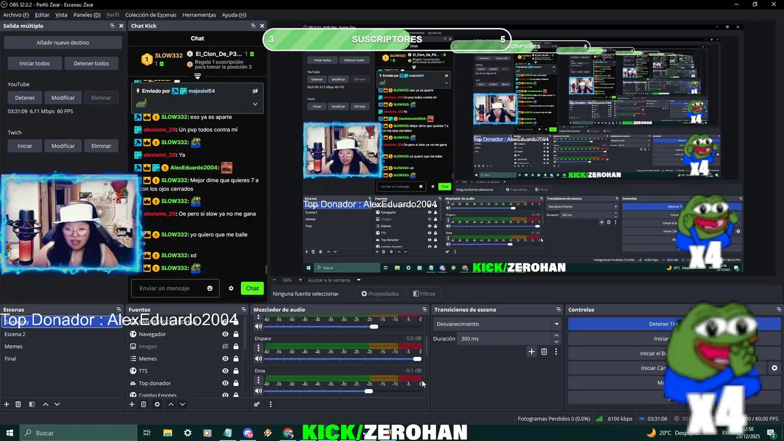
Task: Move scene up with Escenas arrow
Action: tap(45, 404)
